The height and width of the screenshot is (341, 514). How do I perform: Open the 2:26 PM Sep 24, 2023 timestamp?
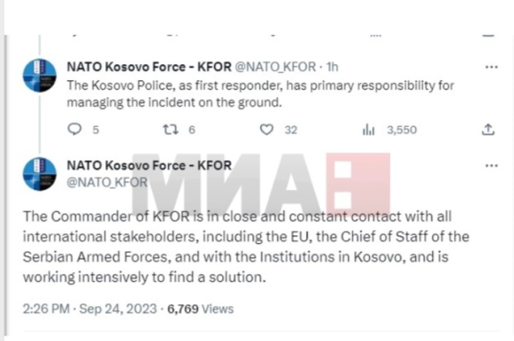90,309
